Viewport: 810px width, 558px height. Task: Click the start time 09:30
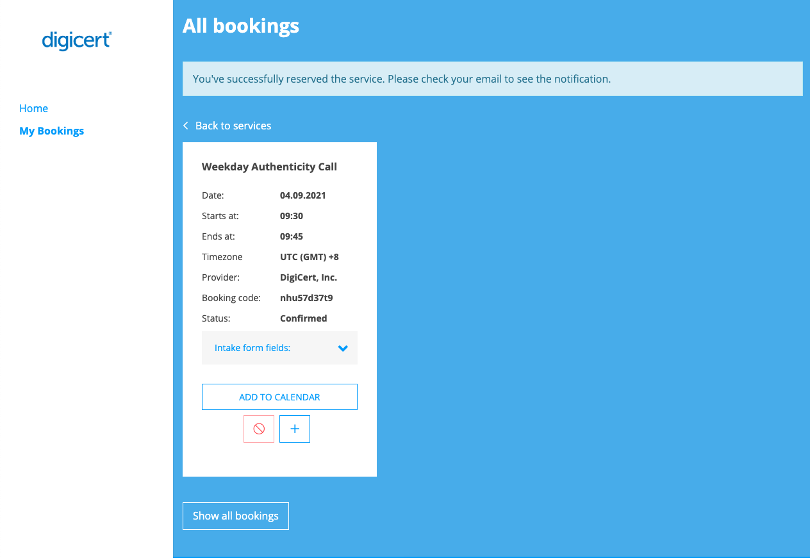(x=292, y=216)
